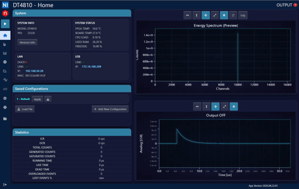299x189 pixels.
Task: Open settings with the gear icon
Action: (5, 98)
